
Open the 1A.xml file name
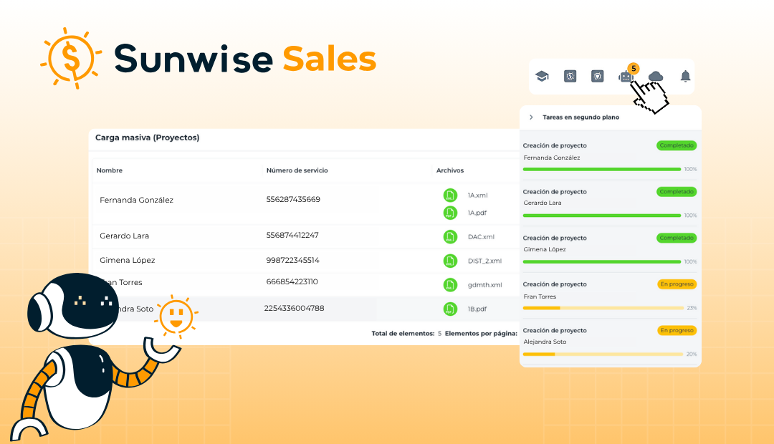478,196
